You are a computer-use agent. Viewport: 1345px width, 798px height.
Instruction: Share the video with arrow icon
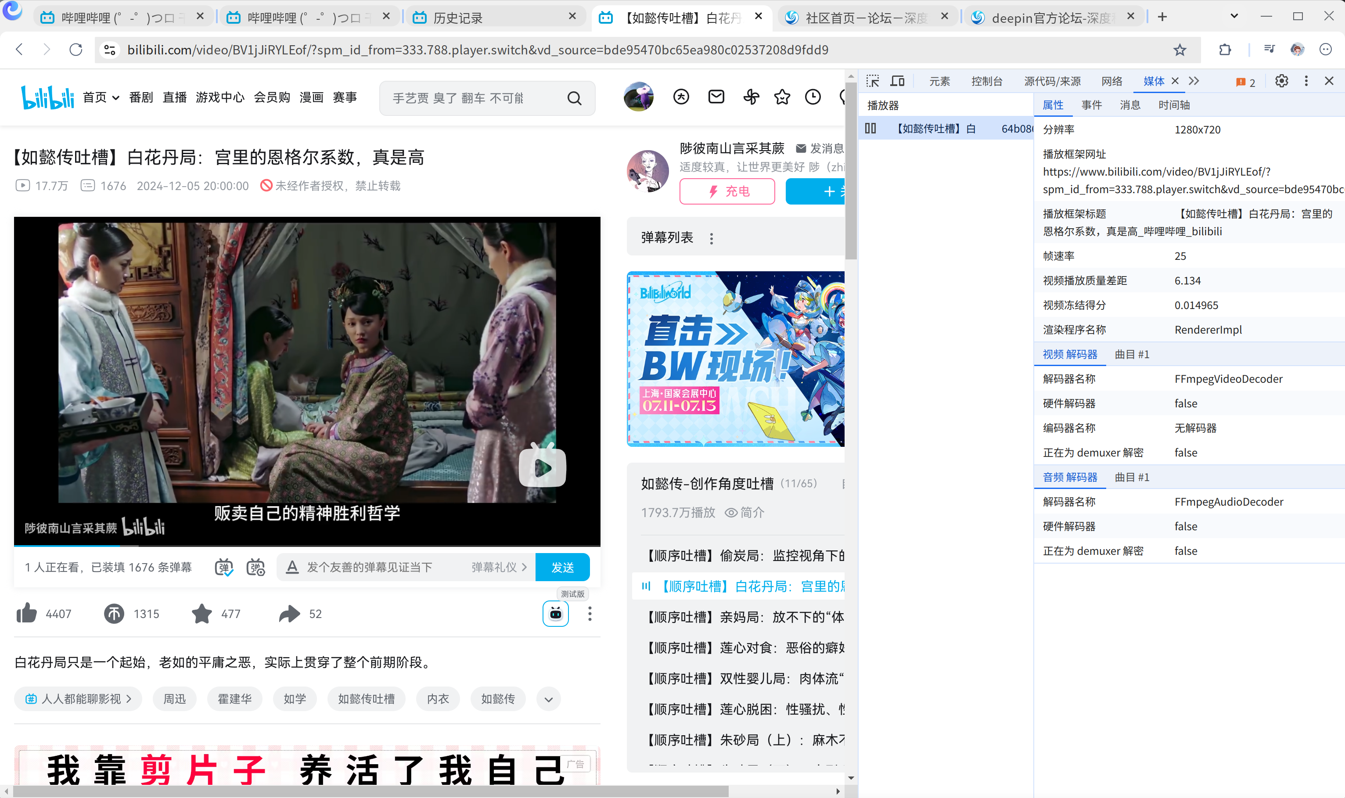289,614
